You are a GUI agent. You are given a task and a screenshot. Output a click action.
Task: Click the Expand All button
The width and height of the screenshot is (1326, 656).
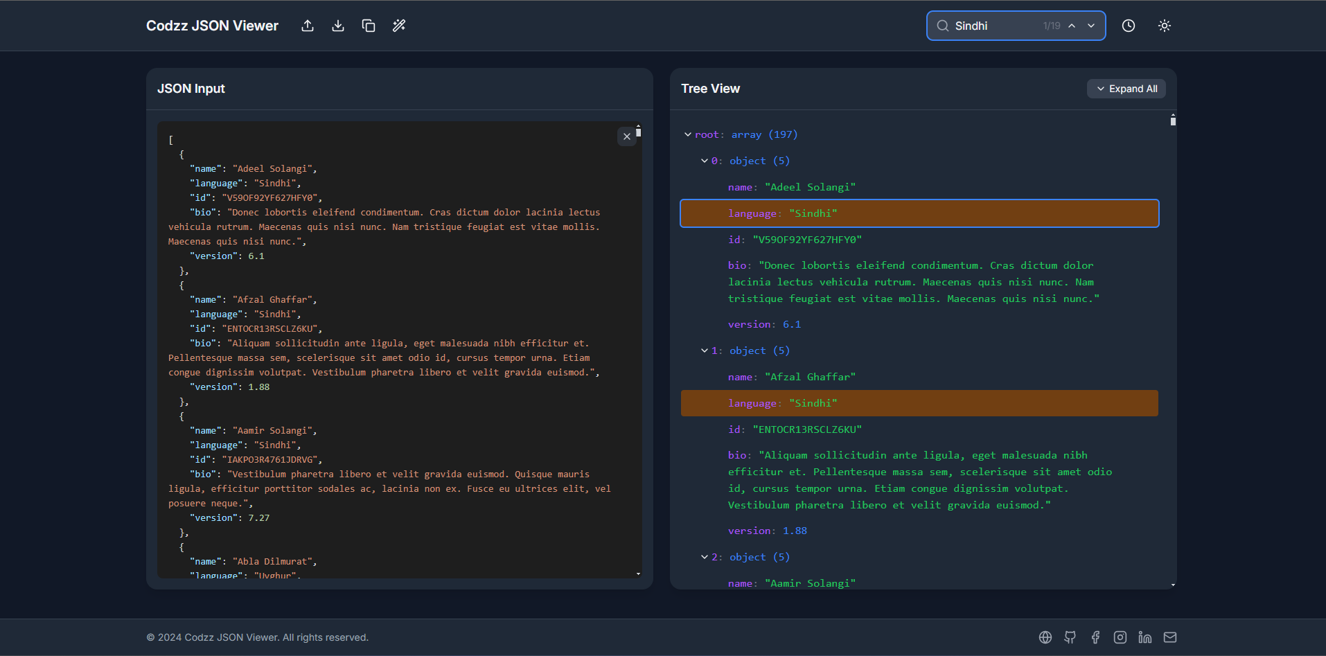[1126, 89]
